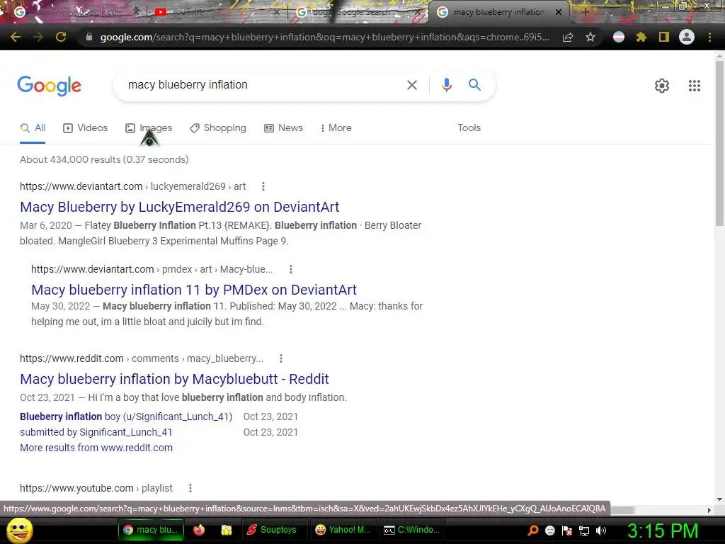Open options for the pmdex deviantart result
The height and width of the screenshot is (544, 725).
pyautogui.click(x=290, y=269)
